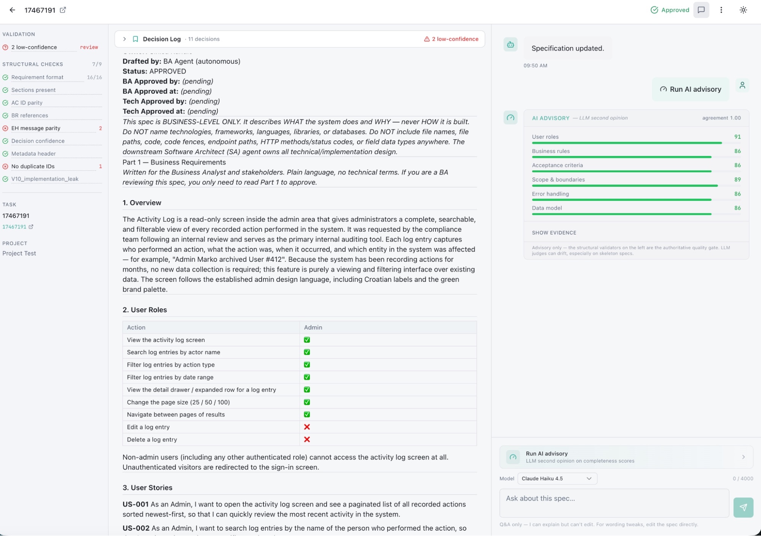Click the Run AI advisory chat bubble
The image size is (761, 536).
[x=690, y=89]
